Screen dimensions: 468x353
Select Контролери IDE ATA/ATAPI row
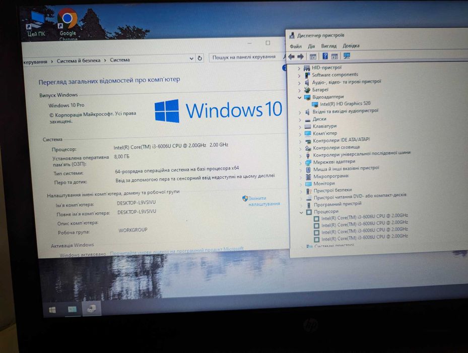[x=341, y=140]
